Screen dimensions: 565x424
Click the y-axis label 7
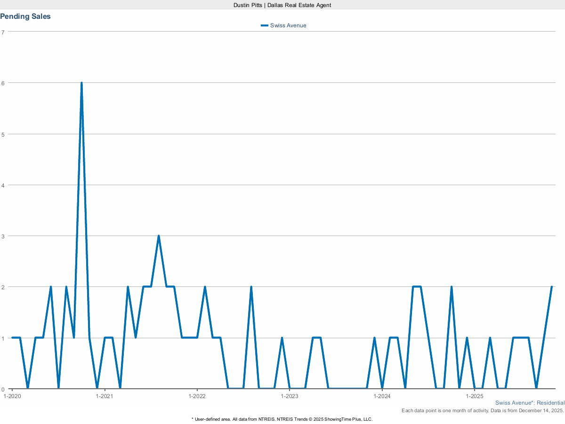click(3, 32)
